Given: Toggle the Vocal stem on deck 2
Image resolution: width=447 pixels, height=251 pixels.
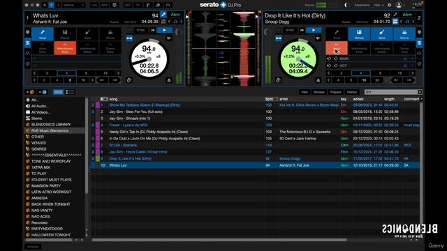Looking at the screenshot, I should coord(337,34).
